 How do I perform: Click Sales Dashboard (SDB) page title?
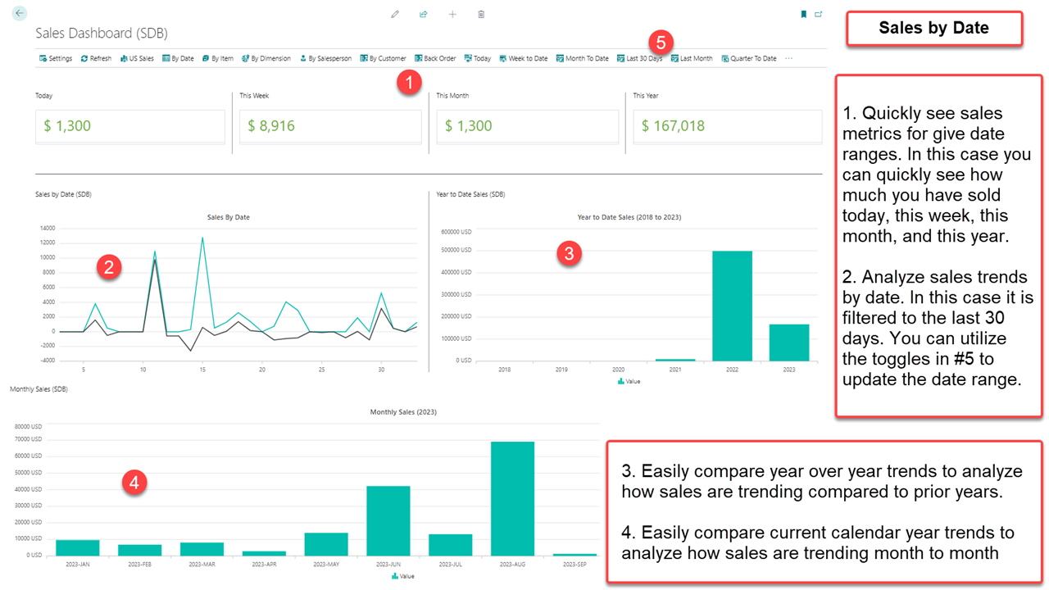tap(102, 34)
